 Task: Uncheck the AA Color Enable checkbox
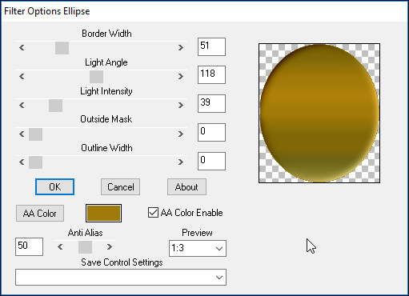coord(153,213)
